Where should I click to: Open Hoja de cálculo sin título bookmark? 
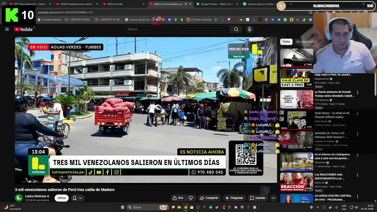[138, 20]
